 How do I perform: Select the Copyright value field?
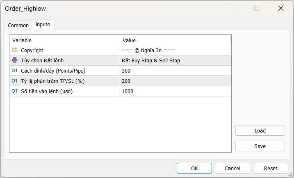tap(175, 50)
